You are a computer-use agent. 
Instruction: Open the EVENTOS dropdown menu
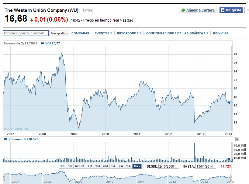(x=103, y=33)
